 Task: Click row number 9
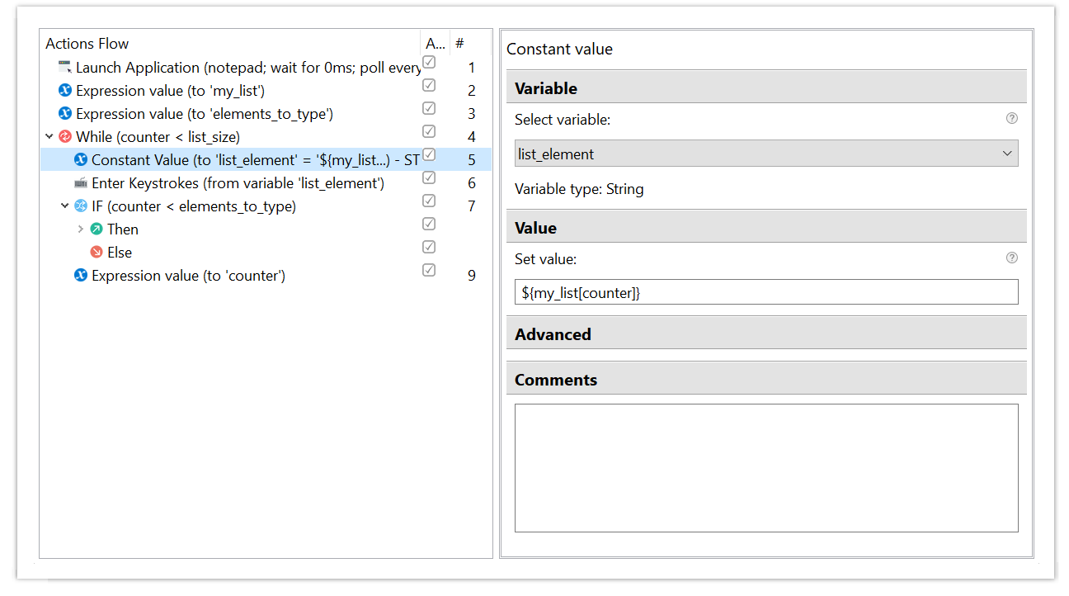472,276
